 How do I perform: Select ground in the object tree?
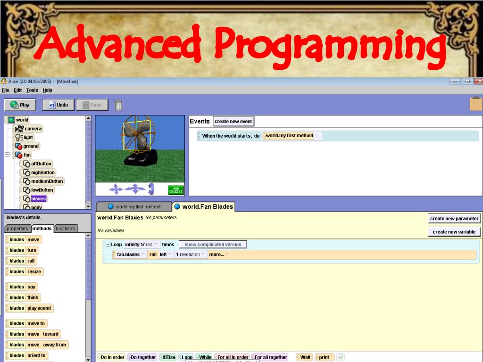click(x=31, y=146)
